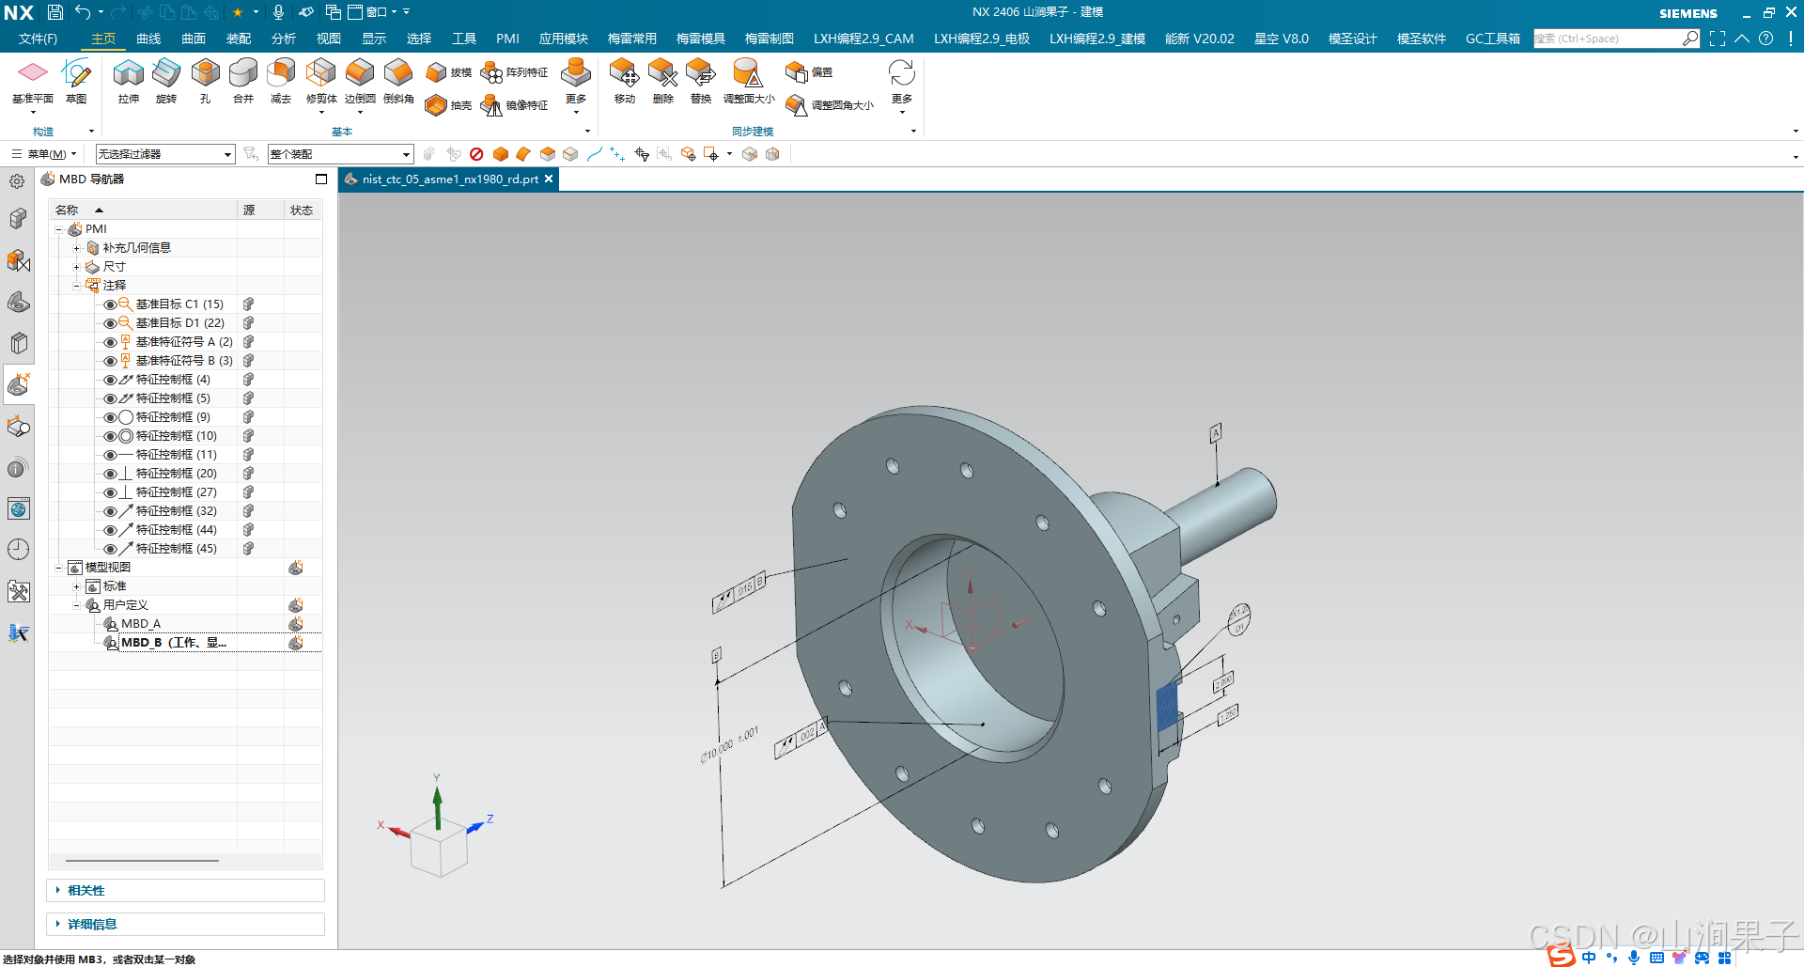Expand the 补充几何信息 tree node

76,248
